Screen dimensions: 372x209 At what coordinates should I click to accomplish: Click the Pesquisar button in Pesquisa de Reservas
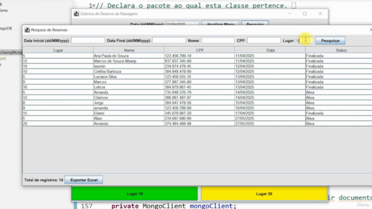[x=330, y=41]
